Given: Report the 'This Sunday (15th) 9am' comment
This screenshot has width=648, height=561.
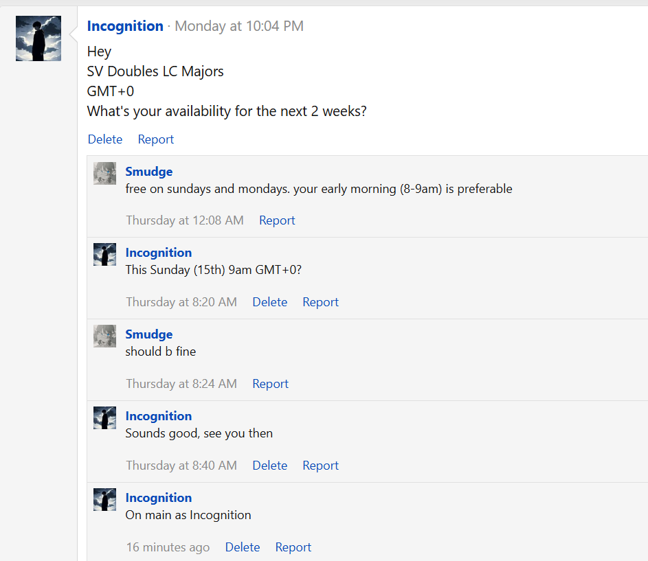Looking at the screenshot, I should pyautogui.click(x=320, y=302).
